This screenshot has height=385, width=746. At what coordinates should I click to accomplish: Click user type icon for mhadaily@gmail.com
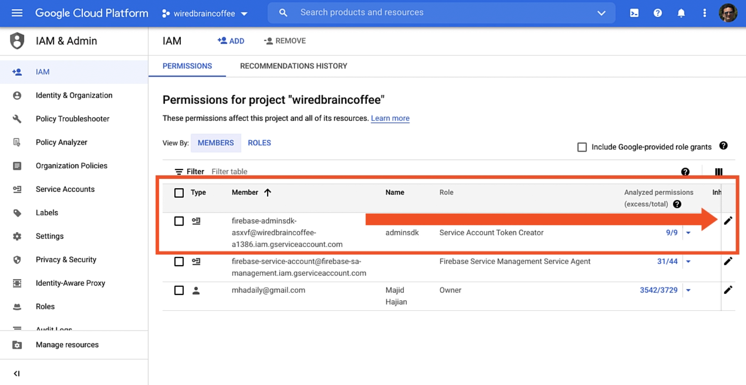196,291
